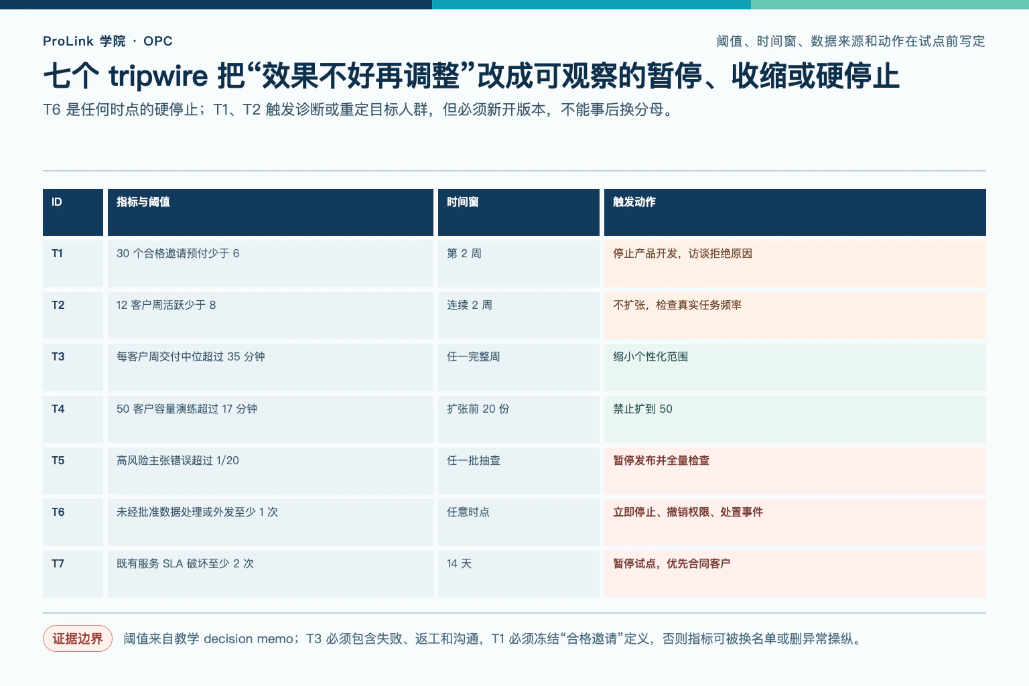Select the 任意时点 cell
This screenshot has height=686, width=1029.
click(519, 523)
